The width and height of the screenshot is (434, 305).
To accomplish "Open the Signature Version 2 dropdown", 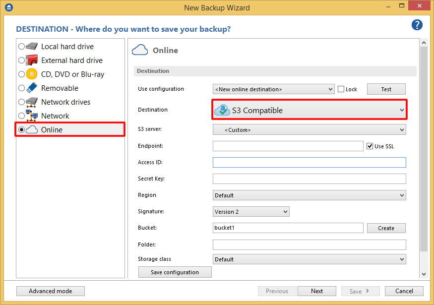I will point(251,211).
